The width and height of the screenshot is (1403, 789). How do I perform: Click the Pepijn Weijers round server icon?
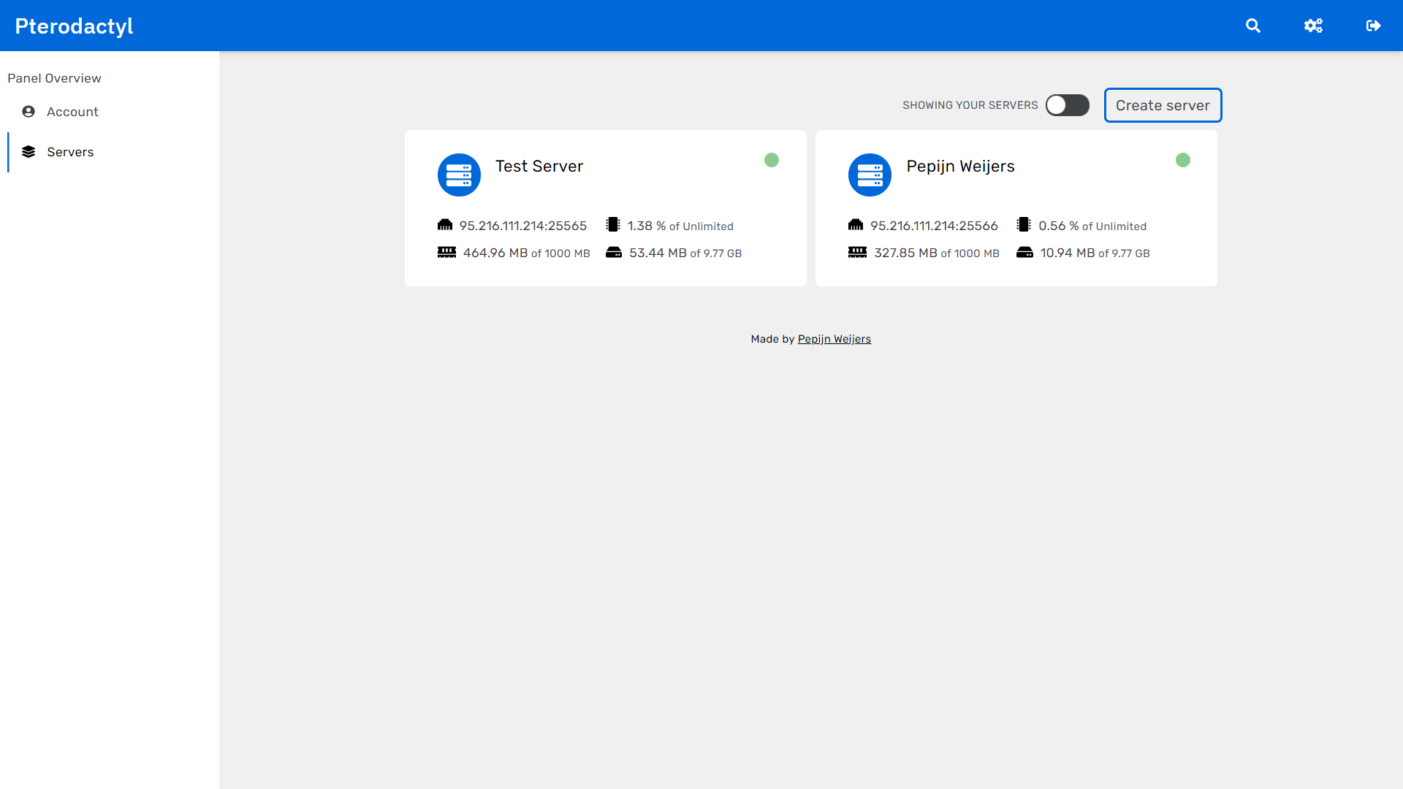coord(870,175)
